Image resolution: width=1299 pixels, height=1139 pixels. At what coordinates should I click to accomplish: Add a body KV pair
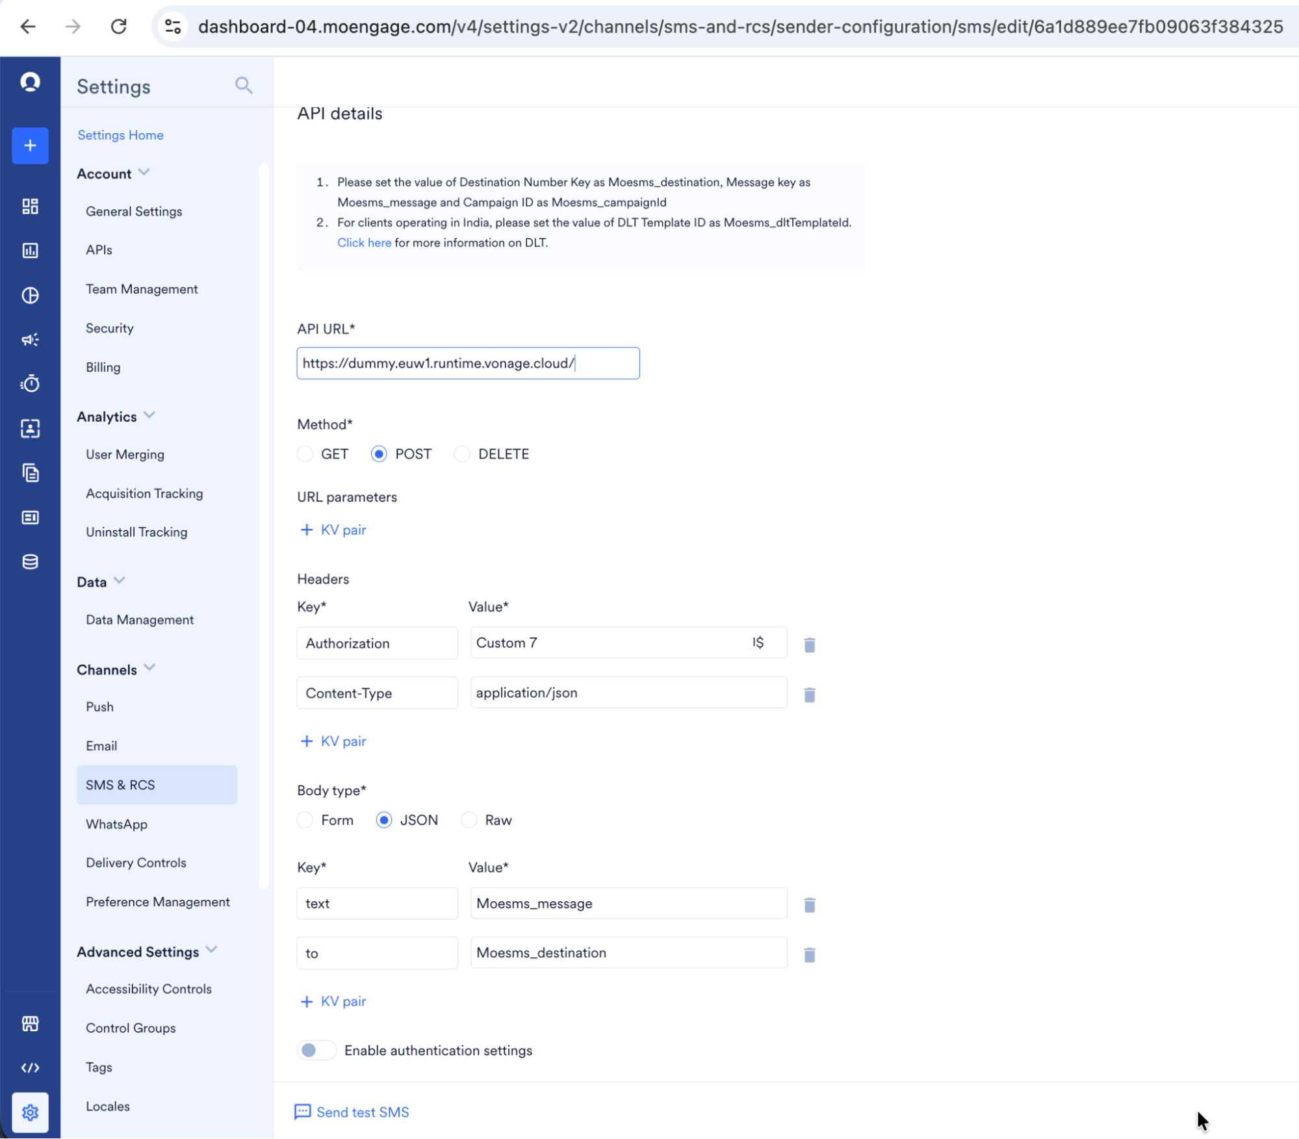(333, 1001)
